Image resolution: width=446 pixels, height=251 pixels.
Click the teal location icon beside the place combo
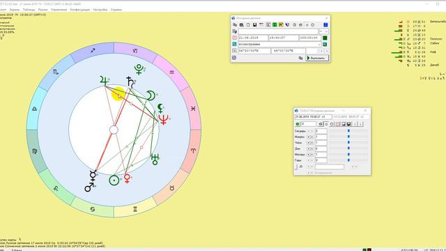[234, 44]
